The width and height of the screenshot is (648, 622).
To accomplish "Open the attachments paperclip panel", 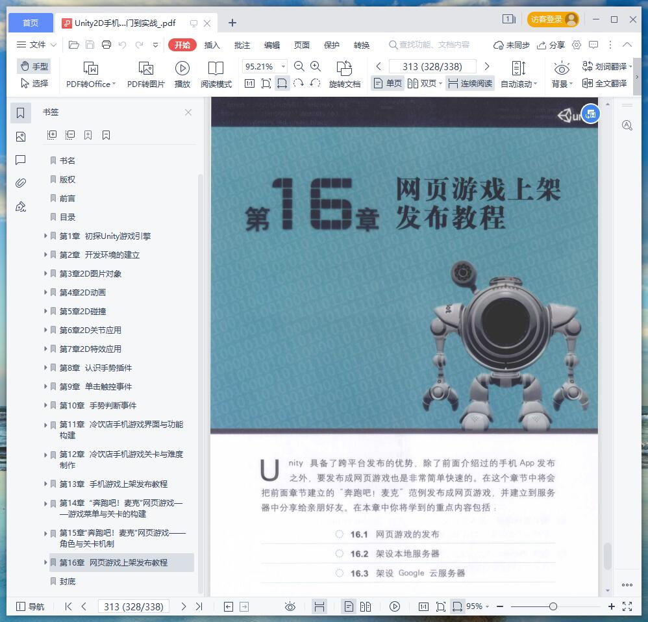I will (21, 182).
